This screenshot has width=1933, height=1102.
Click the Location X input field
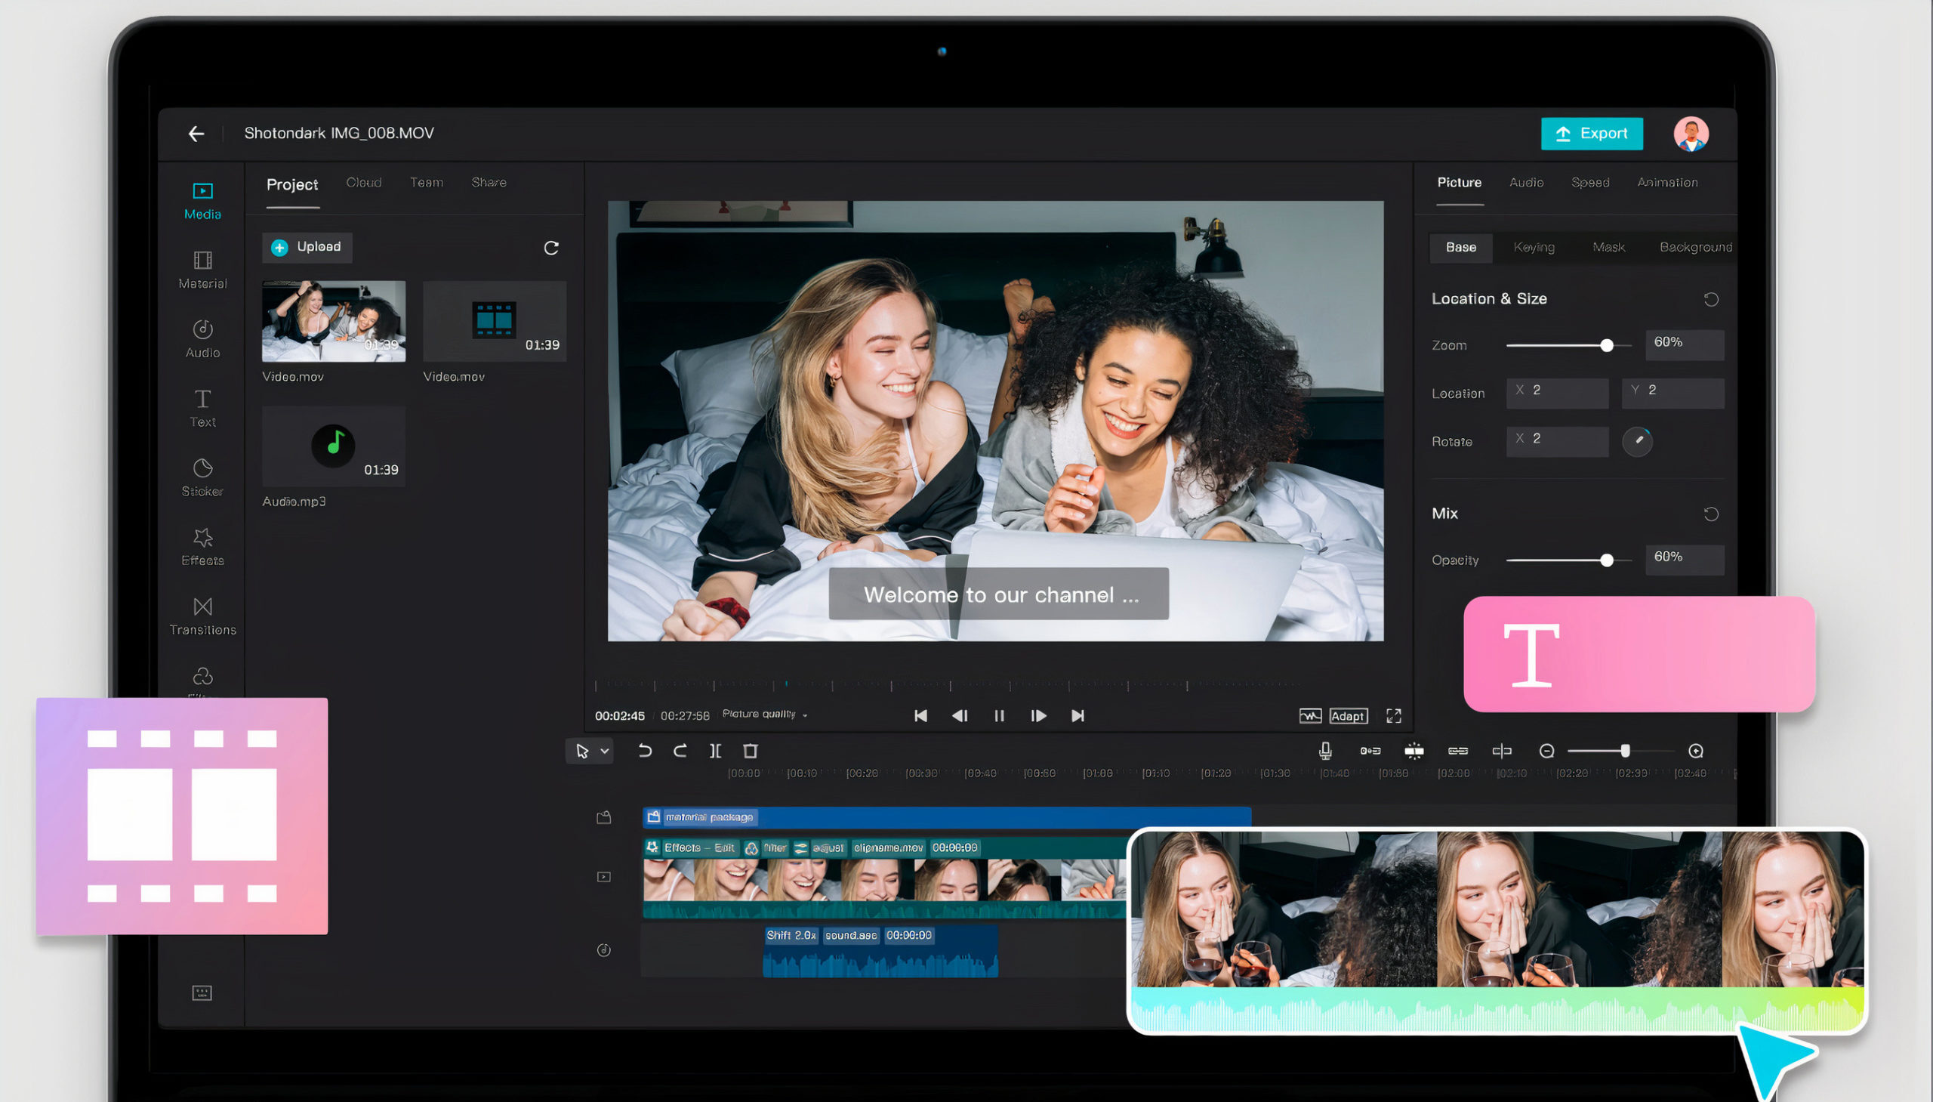click(1557, 393)
